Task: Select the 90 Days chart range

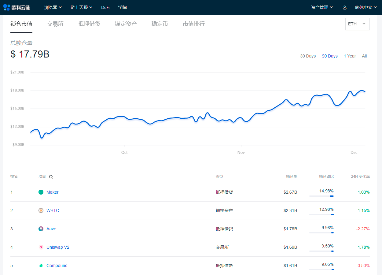Action: tap(330, 56)
